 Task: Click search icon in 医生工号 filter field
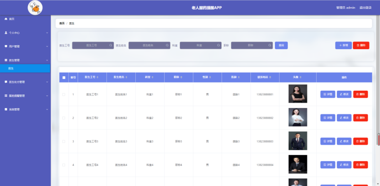(x=111, y=45)
